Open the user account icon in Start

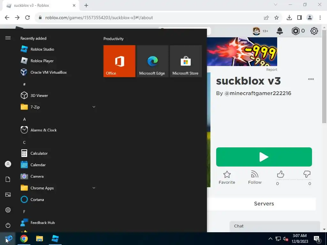point(8,164)
